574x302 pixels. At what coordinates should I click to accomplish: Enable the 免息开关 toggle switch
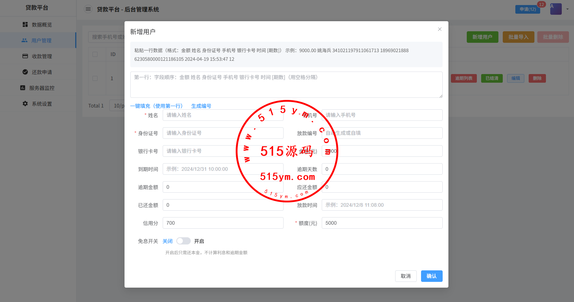(183, 241)
